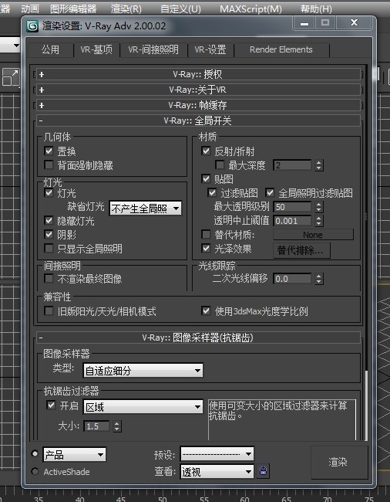Toggle 贴图 maps checkbox
The height and width of the screenshot is (502, 390).
(x=206, y=178)
